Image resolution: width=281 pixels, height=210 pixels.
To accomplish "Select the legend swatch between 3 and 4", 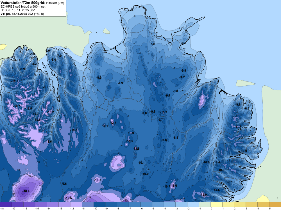I will point(251,204).
